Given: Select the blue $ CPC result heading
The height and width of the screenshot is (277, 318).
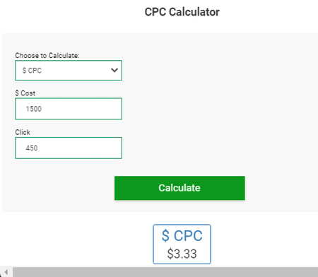Looking at the screenshot, I should point(182,235).
